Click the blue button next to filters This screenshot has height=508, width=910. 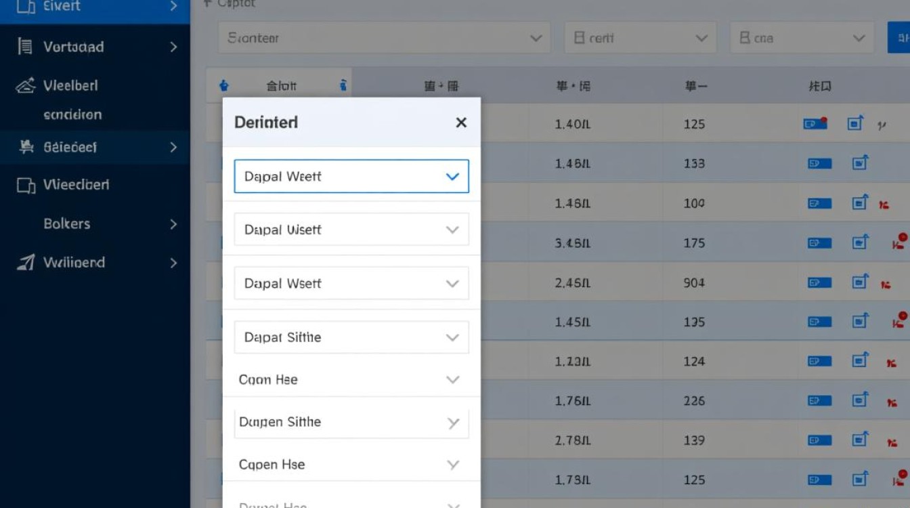coord(898,38)
